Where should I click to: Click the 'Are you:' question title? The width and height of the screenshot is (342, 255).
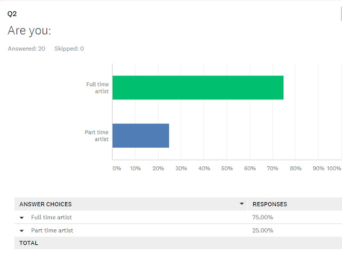tap(29, 30)
